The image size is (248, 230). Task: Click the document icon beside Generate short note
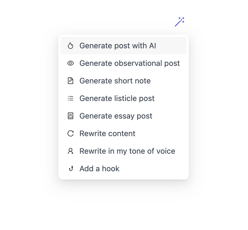(71, 81)
